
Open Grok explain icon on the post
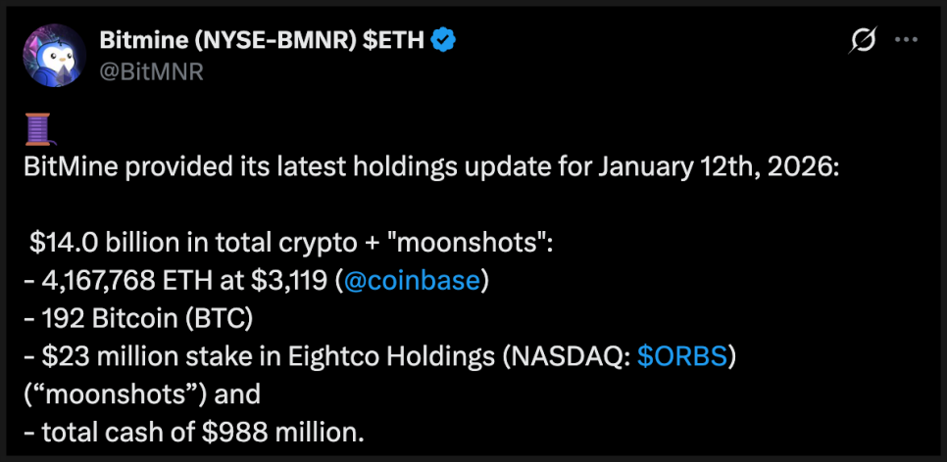click(x=863, y=40)
